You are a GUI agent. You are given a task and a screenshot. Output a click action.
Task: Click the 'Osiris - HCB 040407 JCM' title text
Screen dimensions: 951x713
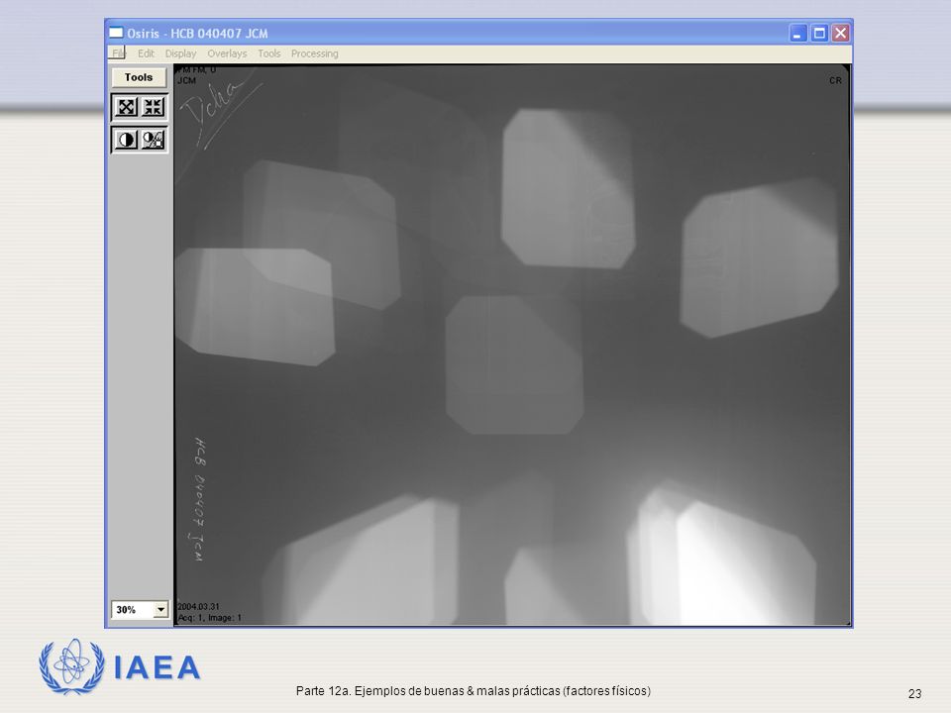197,34
